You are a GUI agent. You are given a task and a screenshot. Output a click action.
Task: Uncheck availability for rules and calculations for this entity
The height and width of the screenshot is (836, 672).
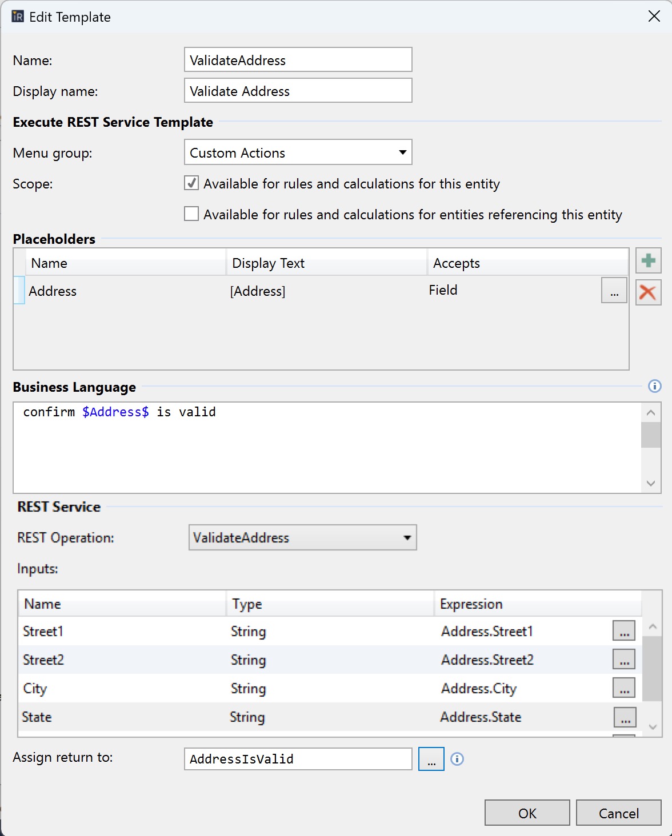click(x=191, y=183)
